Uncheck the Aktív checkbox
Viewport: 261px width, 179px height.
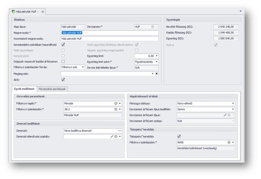63,80
